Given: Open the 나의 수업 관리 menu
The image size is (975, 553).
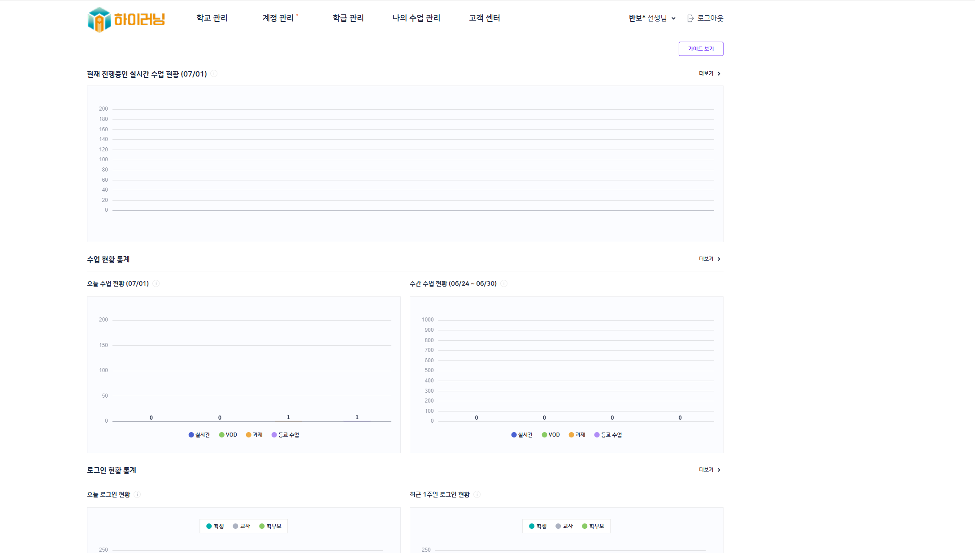Looking at the screenshot, I should click(x=416, y=18).
